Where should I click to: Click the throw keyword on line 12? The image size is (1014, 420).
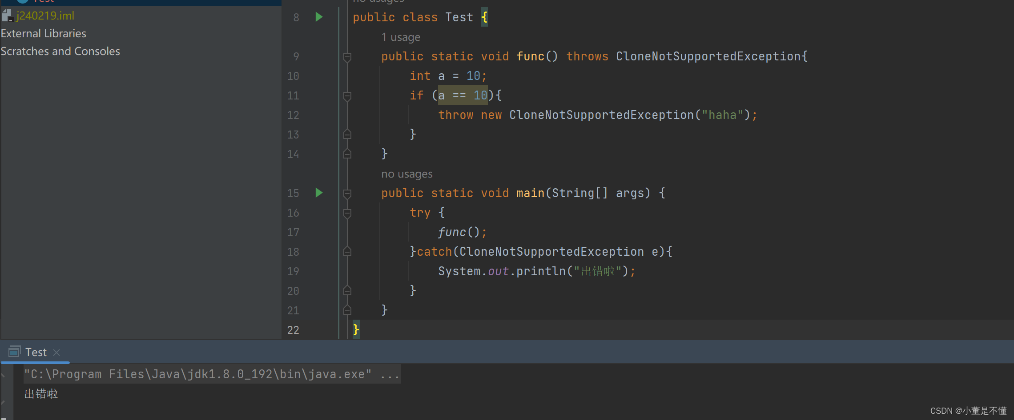[456, 115]
